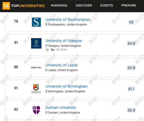Open Durham University link
This screenshot has width=144, height=121.
pos(61,108)
